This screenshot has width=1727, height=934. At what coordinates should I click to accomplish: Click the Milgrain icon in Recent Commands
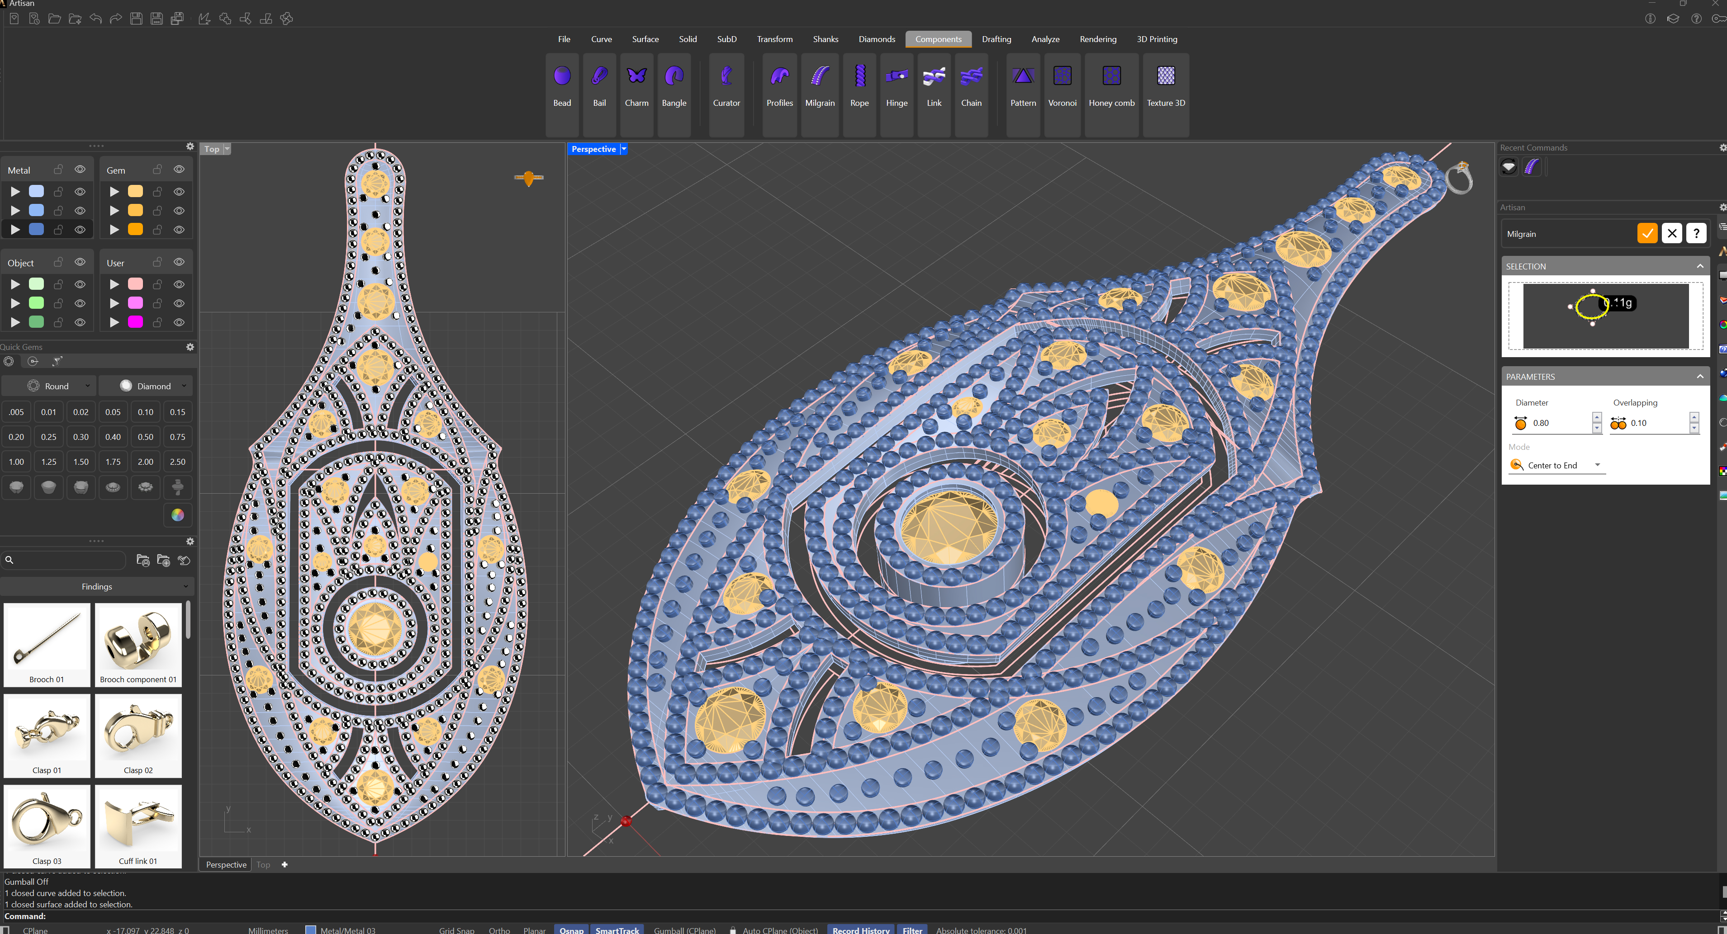point(1532,167)
